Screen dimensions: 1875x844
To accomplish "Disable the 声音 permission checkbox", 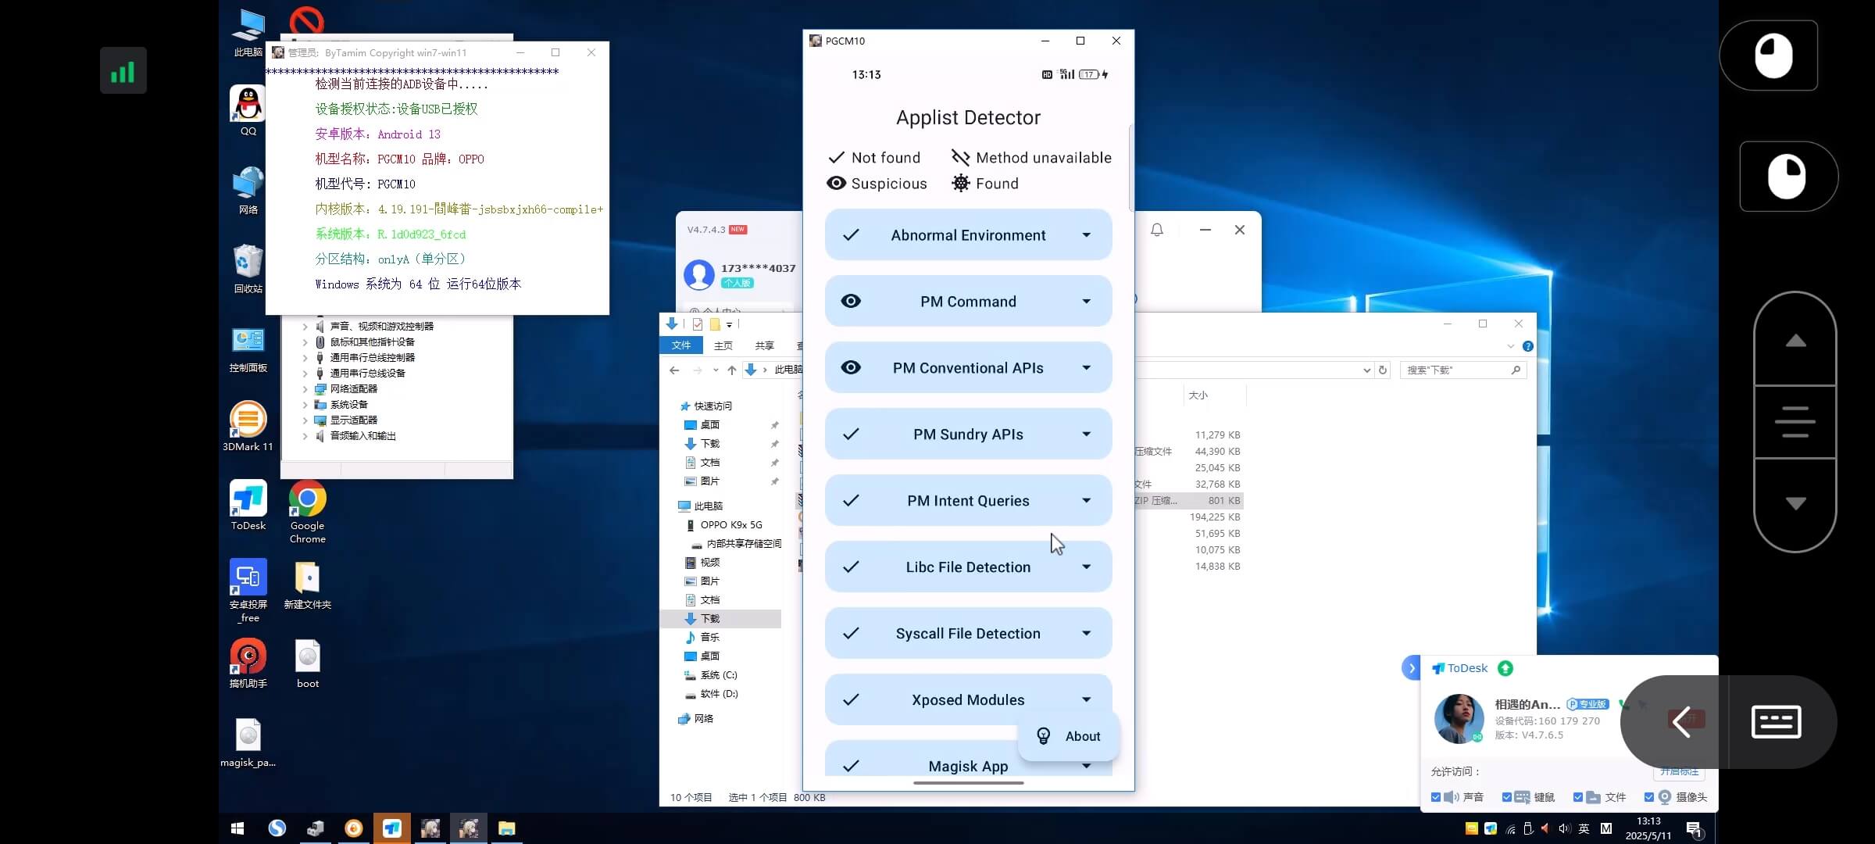I will coord(1436,796).
